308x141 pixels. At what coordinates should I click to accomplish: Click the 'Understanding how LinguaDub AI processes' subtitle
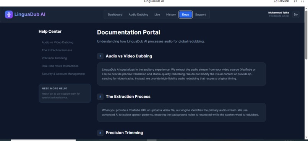[151, 41]
